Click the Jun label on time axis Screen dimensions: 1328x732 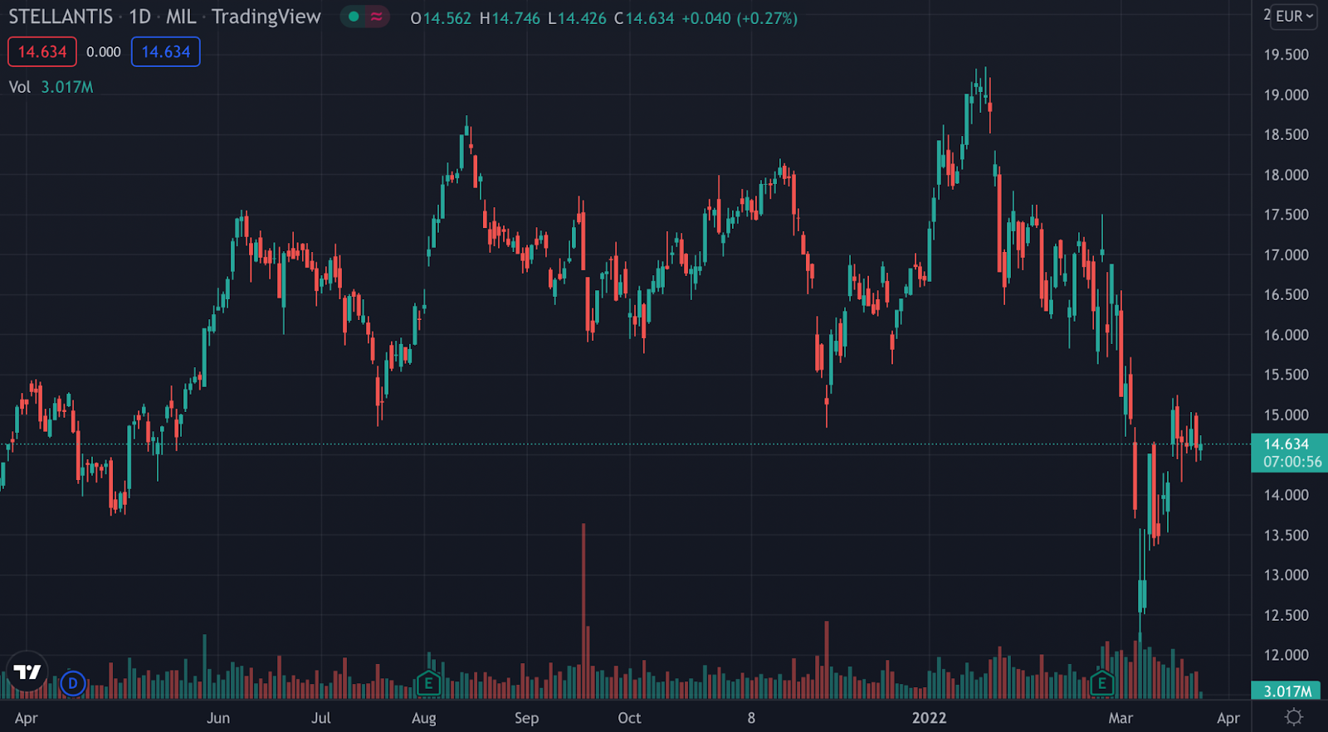[x=218, y=718]
